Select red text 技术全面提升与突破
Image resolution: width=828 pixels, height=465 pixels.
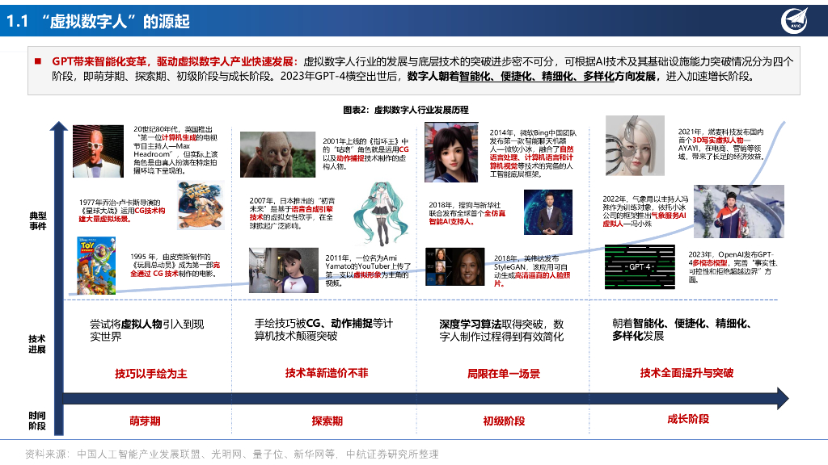pos(686,373)
